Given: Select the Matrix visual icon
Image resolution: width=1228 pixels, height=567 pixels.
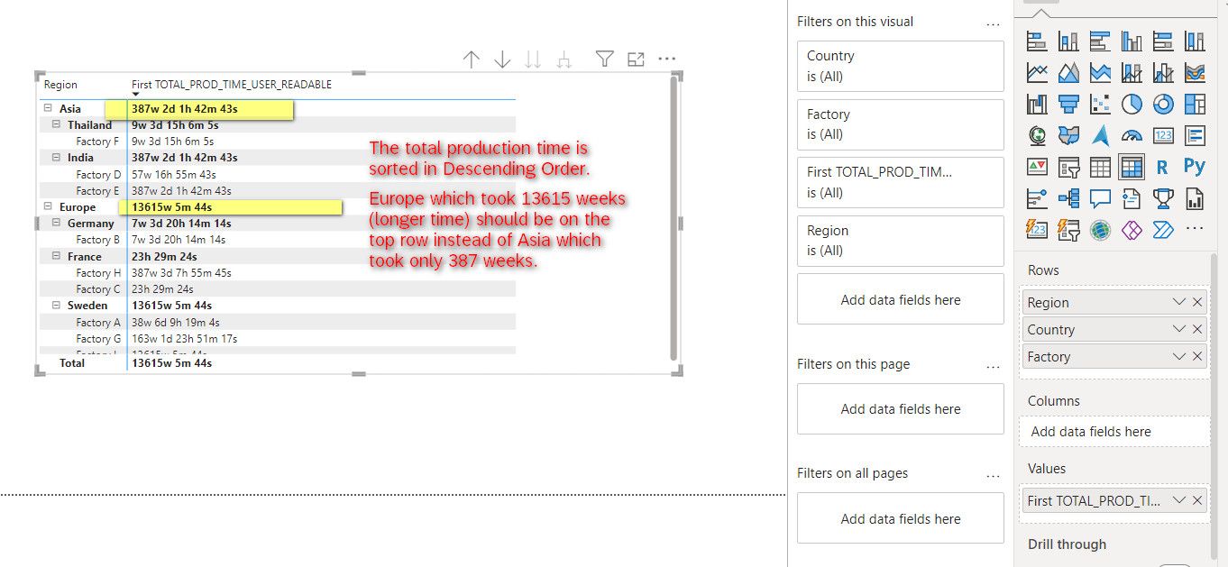Looking at the screenshot, I should pyautogui.click(x=1132, y=167).
